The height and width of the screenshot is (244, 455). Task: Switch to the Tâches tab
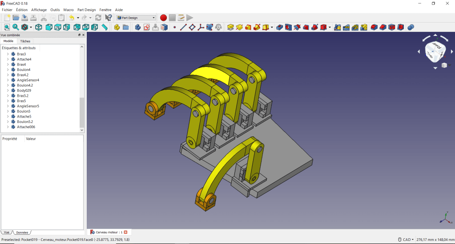(x=25, y=41)
